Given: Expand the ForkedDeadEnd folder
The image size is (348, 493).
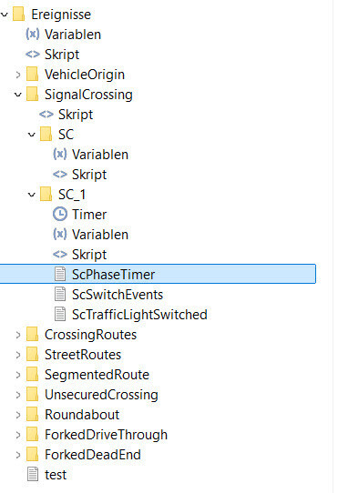Looking at the screenshot, I should click(18, 455).
